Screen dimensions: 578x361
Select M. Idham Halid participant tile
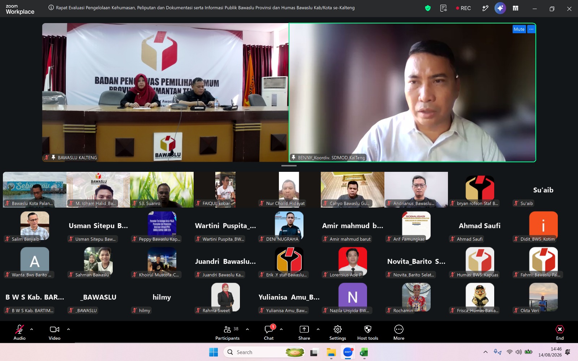point(98,190)
